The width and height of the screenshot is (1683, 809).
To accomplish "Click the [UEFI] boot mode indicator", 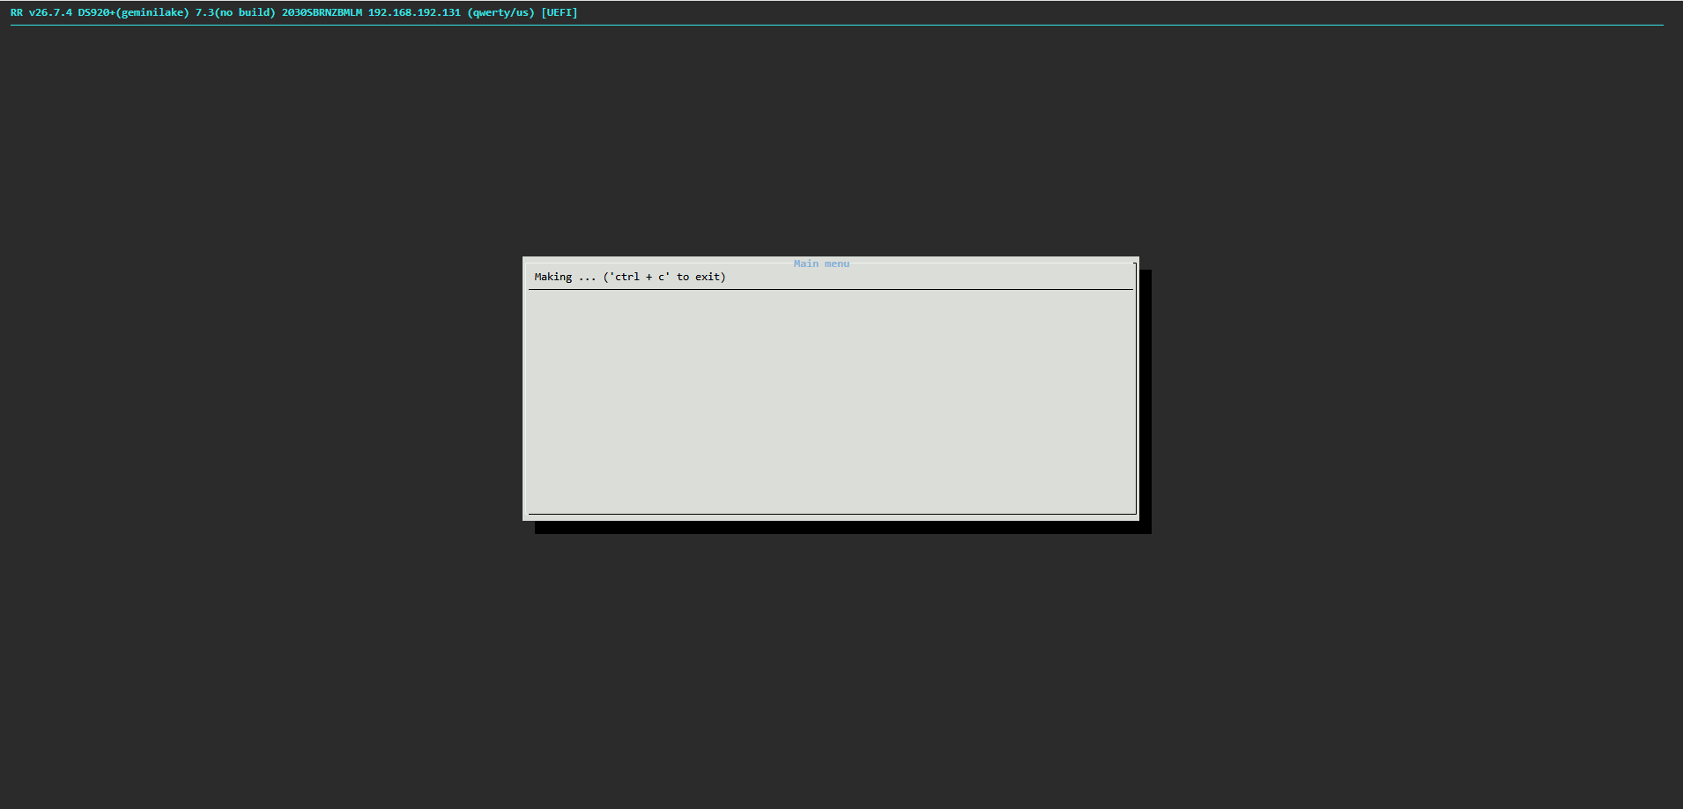I will 560,12.
